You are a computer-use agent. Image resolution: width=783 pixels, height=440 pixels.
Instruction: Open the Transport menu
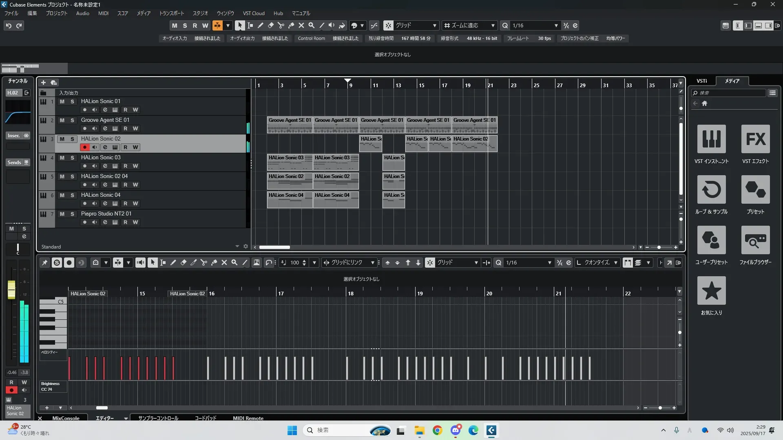pos(171,13)
